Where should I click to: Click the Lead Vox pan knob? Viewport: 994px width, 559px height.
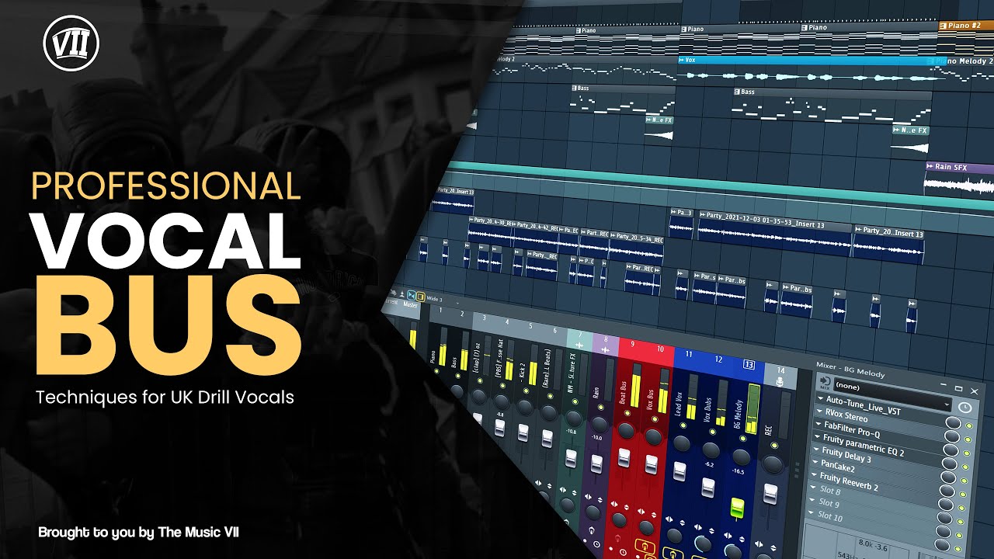(682, 443)
